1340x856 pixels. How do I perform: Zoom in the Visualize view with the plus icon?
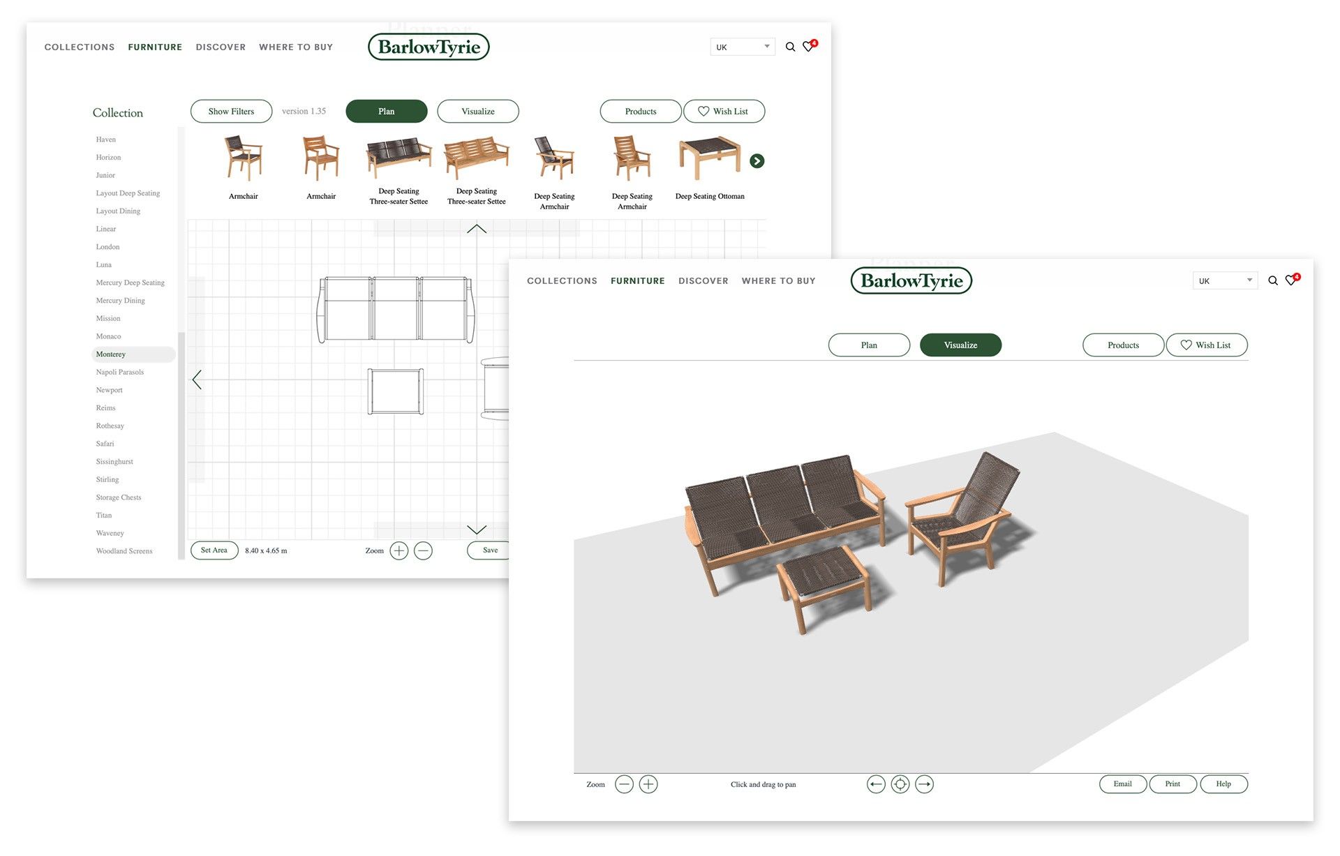(648, 784)
